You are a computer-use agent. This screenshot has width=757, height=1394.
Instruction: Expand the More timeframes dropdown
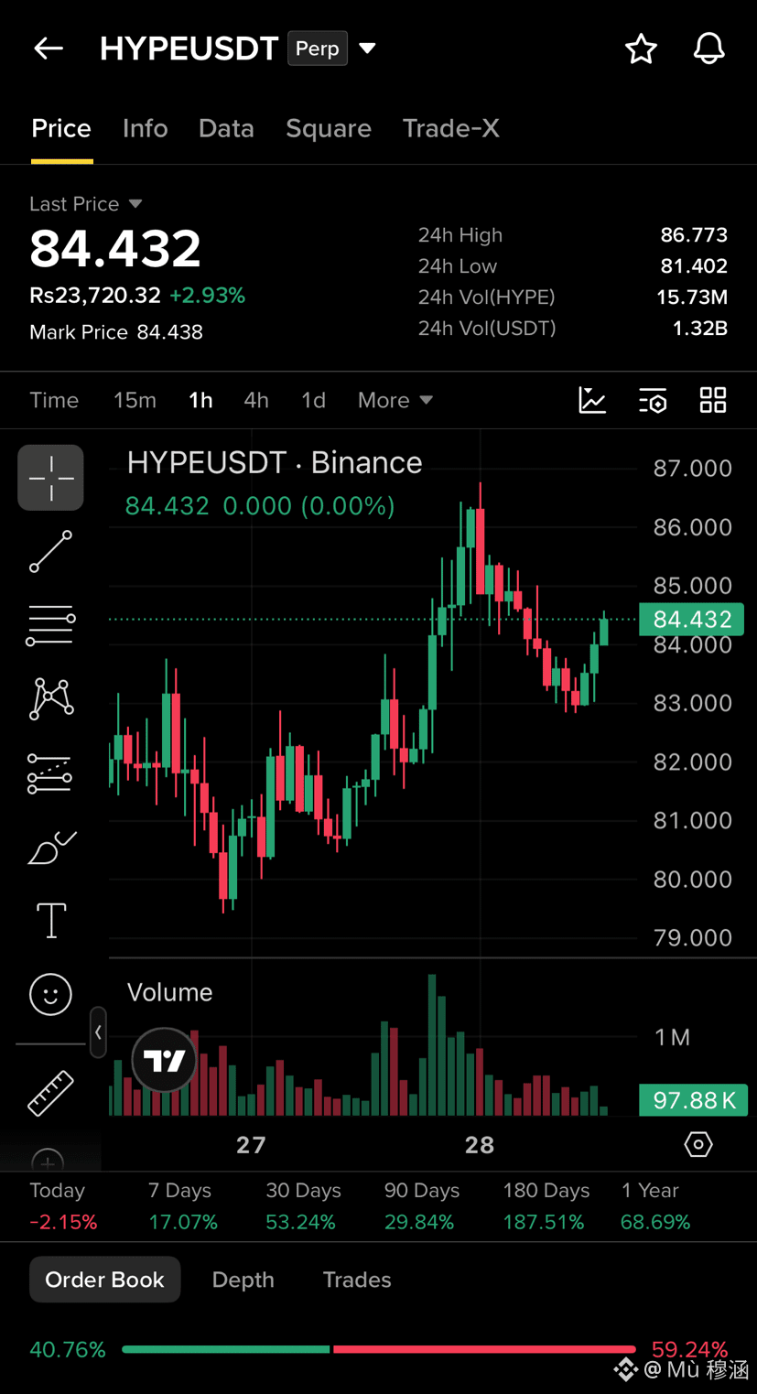395,400
